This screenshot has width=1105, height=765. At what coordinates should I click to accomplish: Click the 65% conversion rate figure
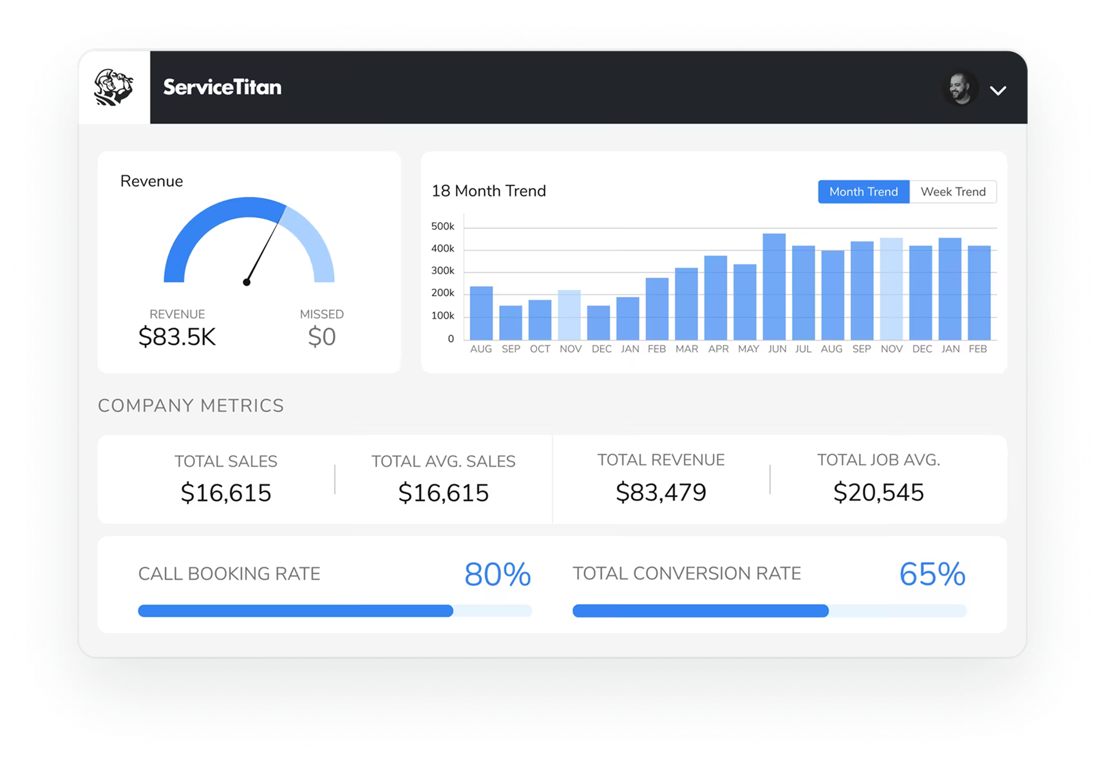coord(932,574)
